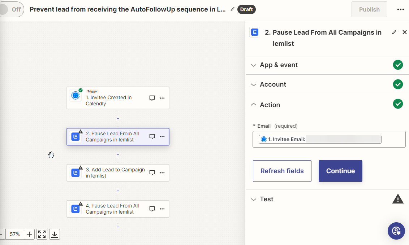Image resolution: width=409 pixels, height=245 pixels.
Task: Click the Test warning triangle icon
Action: click(398, 199)
